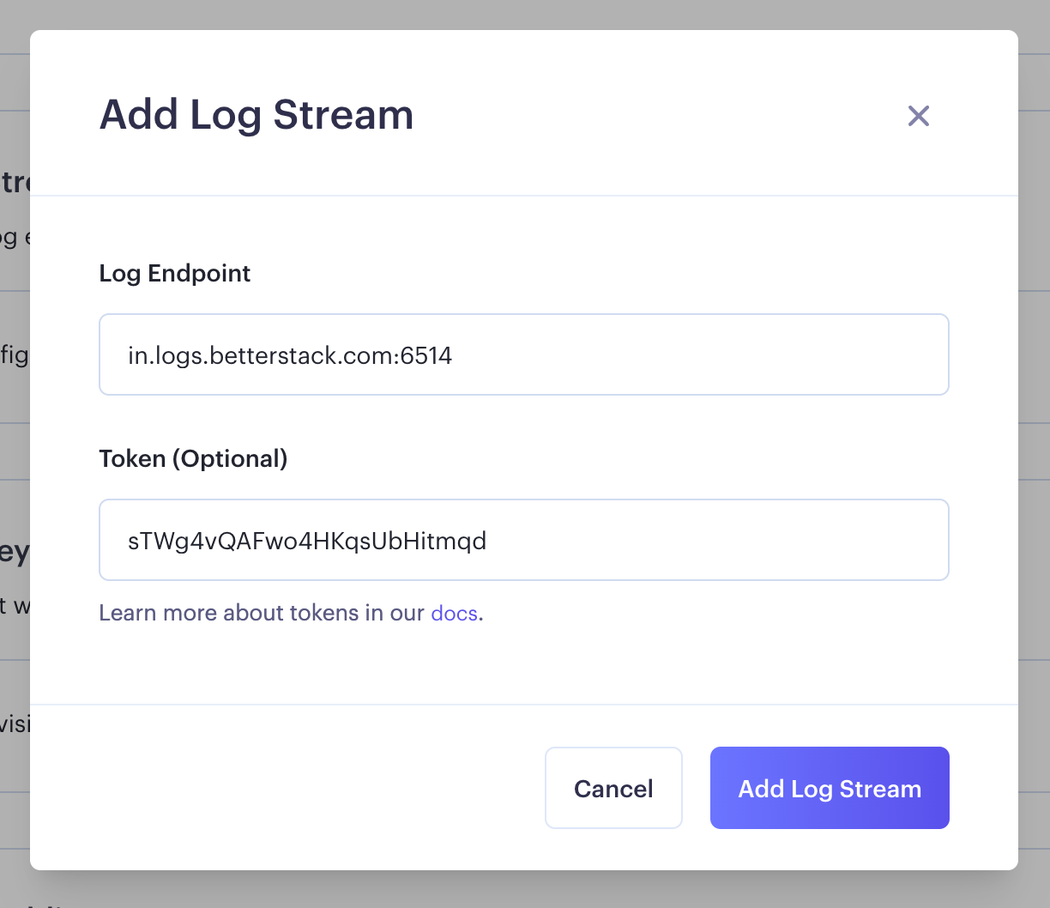Open the docs link about tokens
Image resolution: width=1050 pixels, height=908 pixels.
(x=454, y=613)
